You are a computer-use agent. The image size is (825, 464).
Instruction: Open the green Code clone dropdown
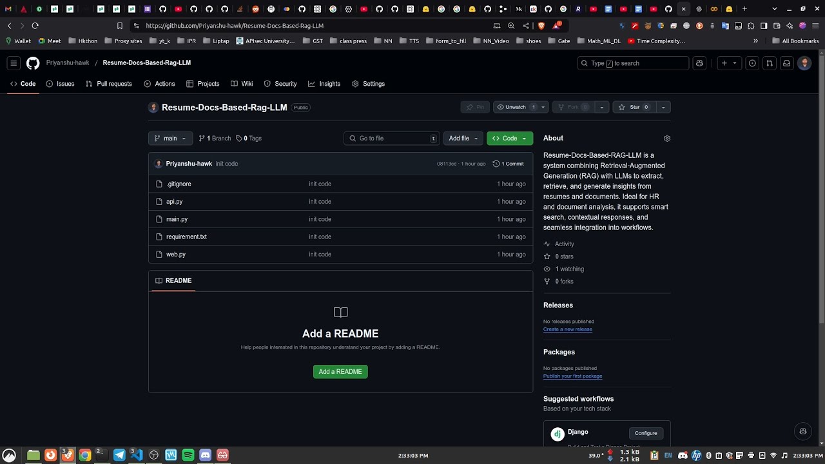tap(509, 138)
